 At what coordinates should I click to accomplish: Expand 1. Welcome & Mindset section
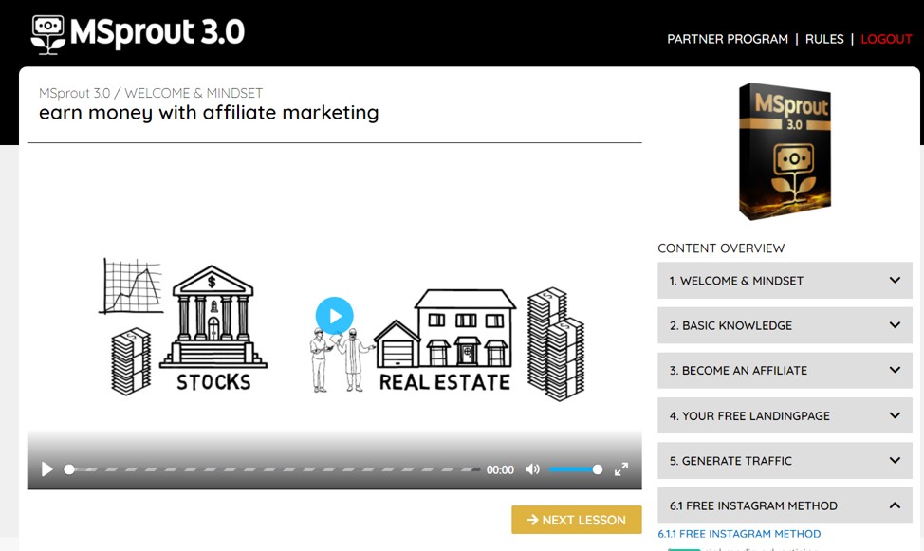pos(785,281)
